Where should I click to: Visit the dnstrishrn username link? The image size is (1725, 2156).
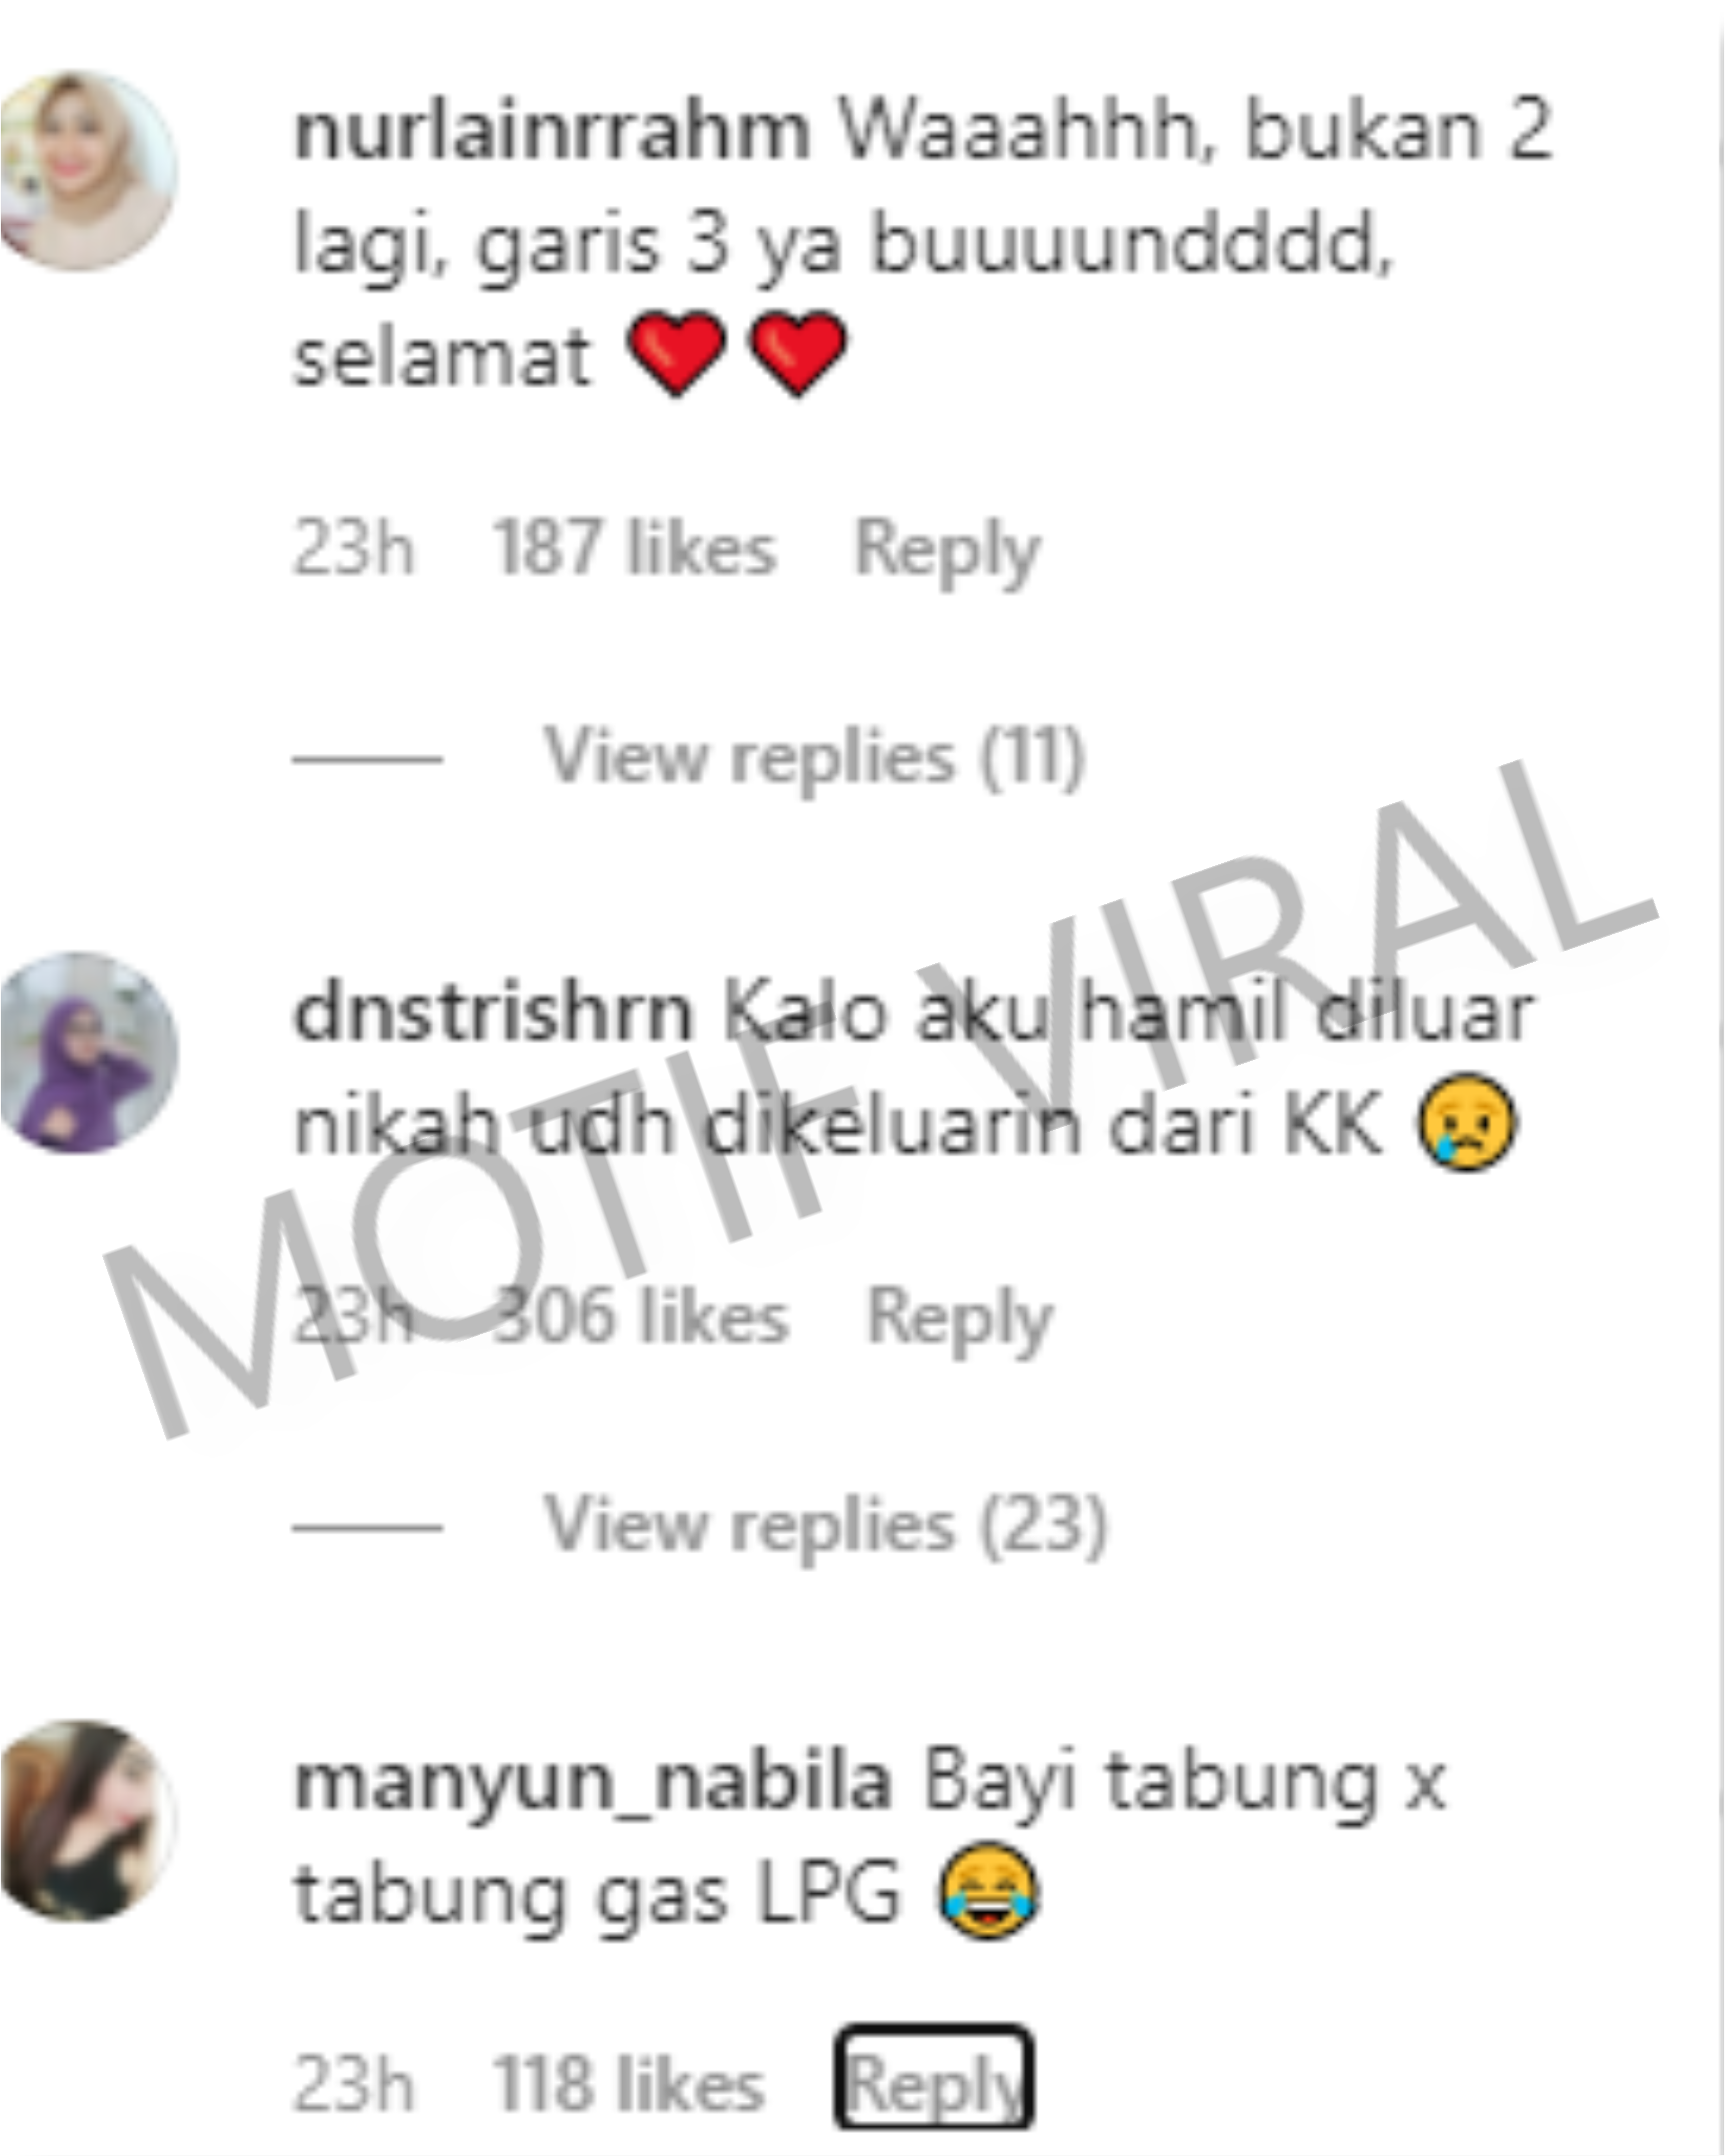tap(493, 1013)
